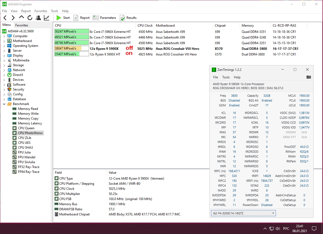Go forward with the right arrow toolbar icon
323x234 pixels.
click(x=13, y=18)
